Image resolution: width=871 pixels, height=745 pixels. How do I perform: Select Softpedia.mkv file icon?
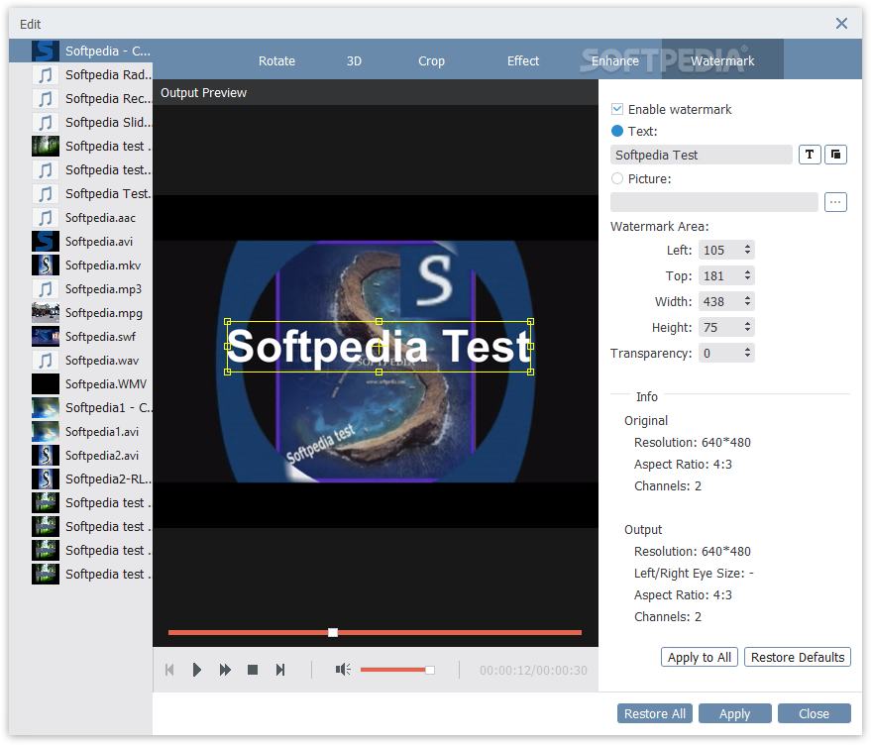tap(45, 266)
